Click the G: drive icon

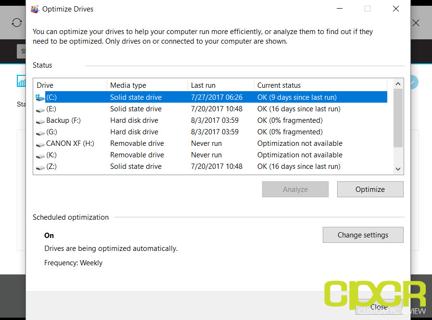(x=40, y=133)
